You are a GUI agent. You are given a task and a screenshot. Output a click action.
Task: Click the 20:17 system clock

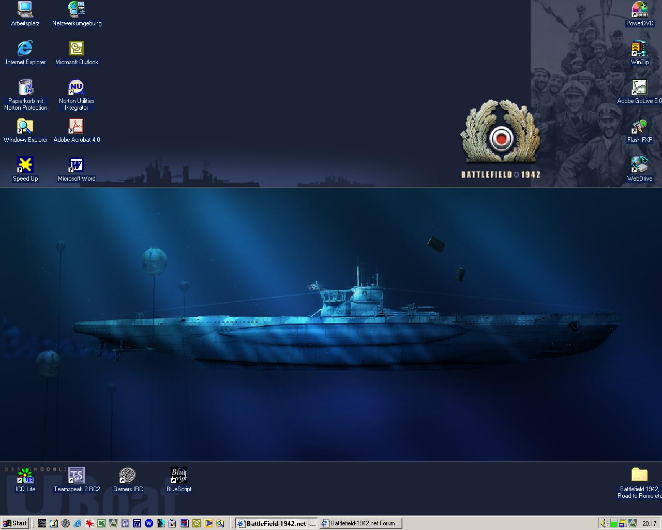click(650, 523)
